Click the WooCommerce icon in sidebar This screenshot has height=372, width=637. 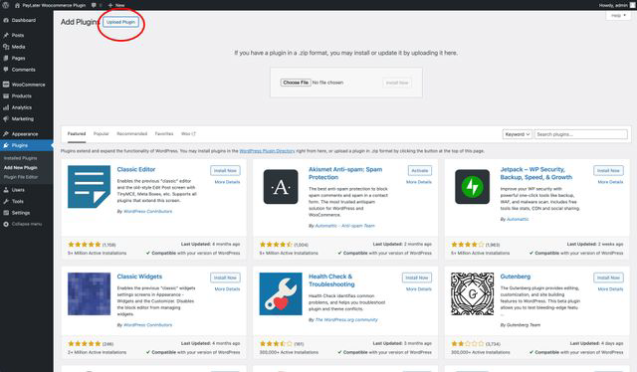pos(6,85)
